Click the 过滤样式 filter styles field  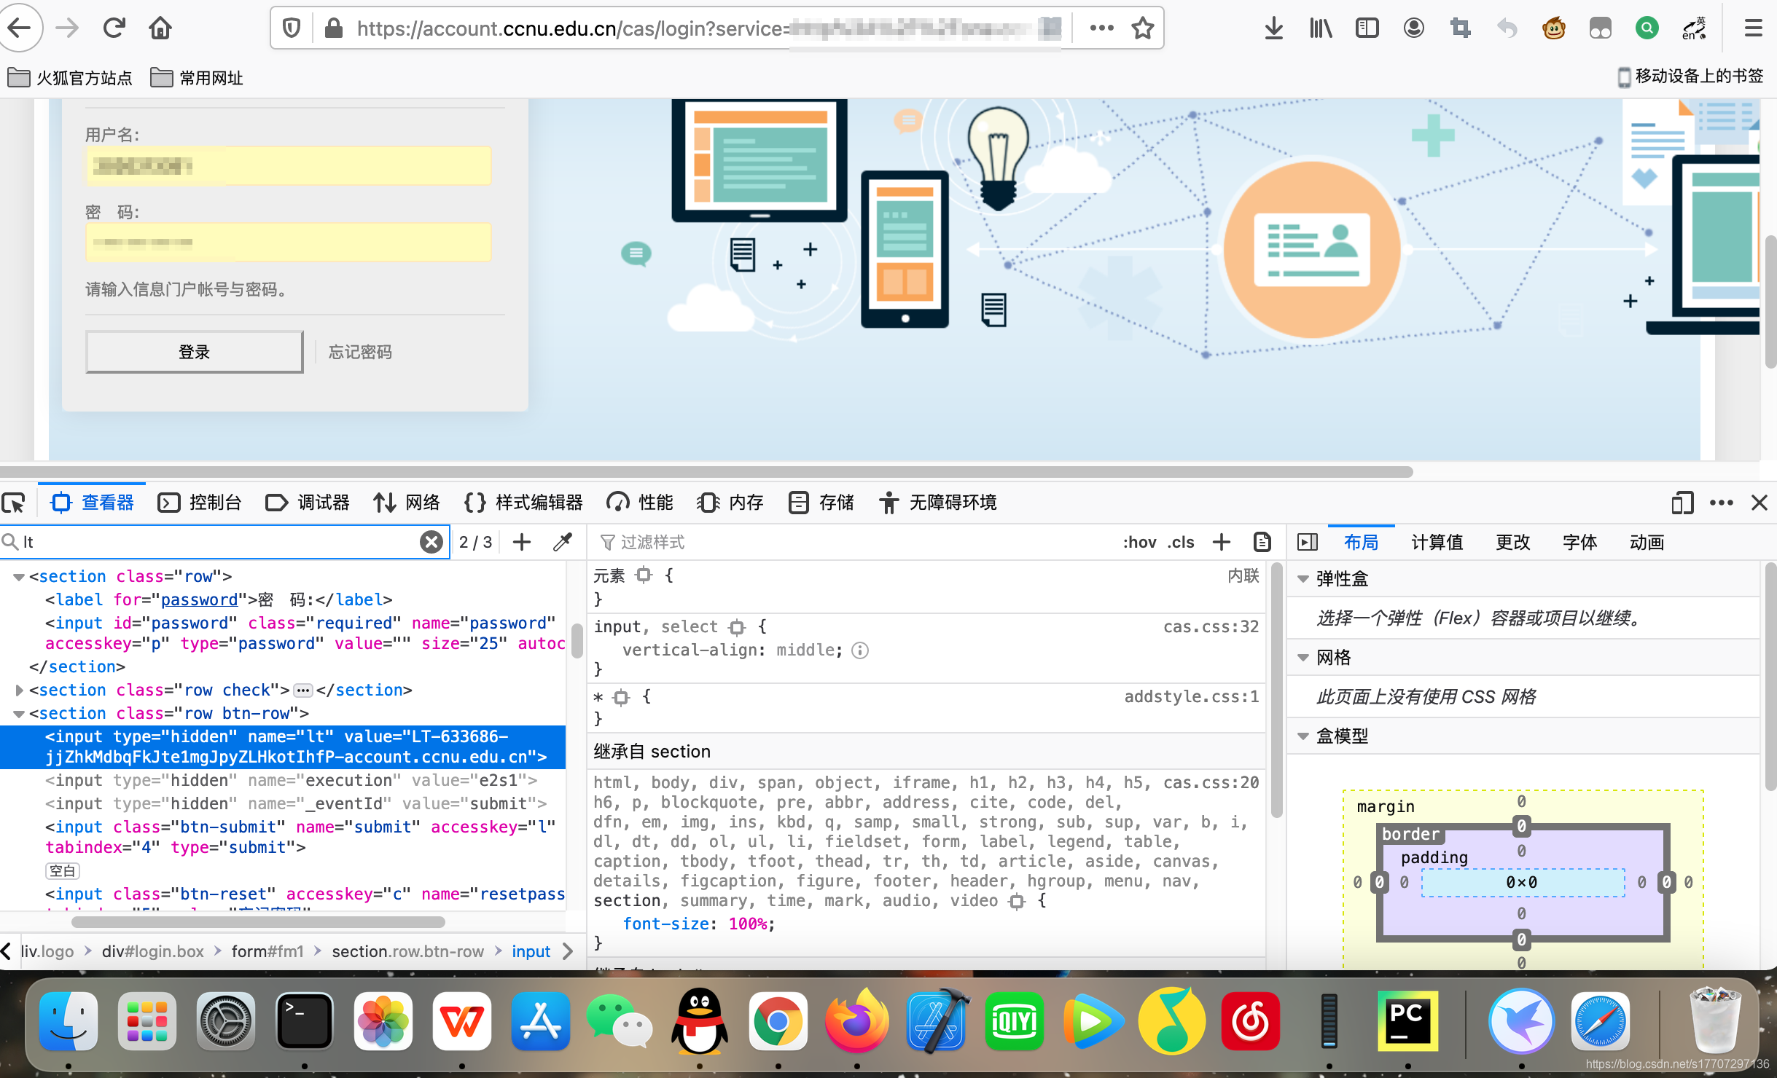click(853, 542)
